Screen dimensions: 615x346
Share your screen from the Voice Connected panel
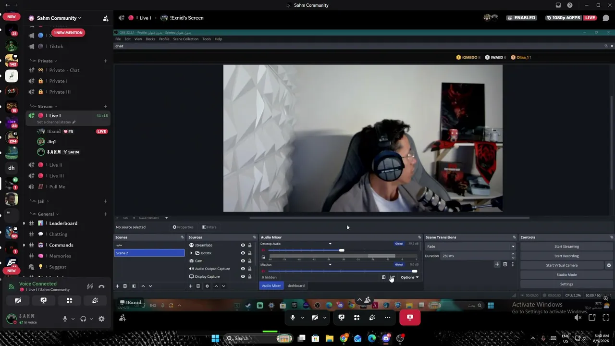pos(44,300)
